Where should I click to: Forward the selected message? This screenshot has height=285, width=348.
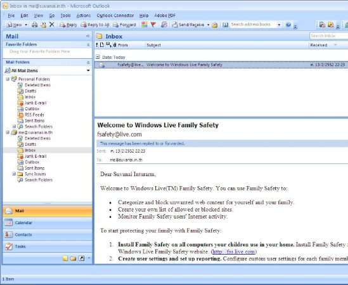point(124,25)
